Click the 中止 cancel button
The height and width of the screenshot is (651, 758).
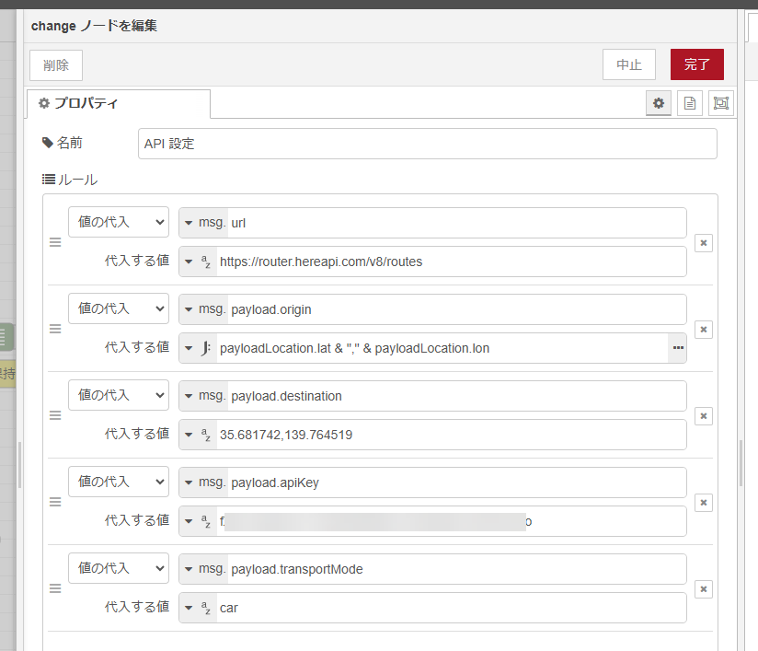[x=628, y=64]
